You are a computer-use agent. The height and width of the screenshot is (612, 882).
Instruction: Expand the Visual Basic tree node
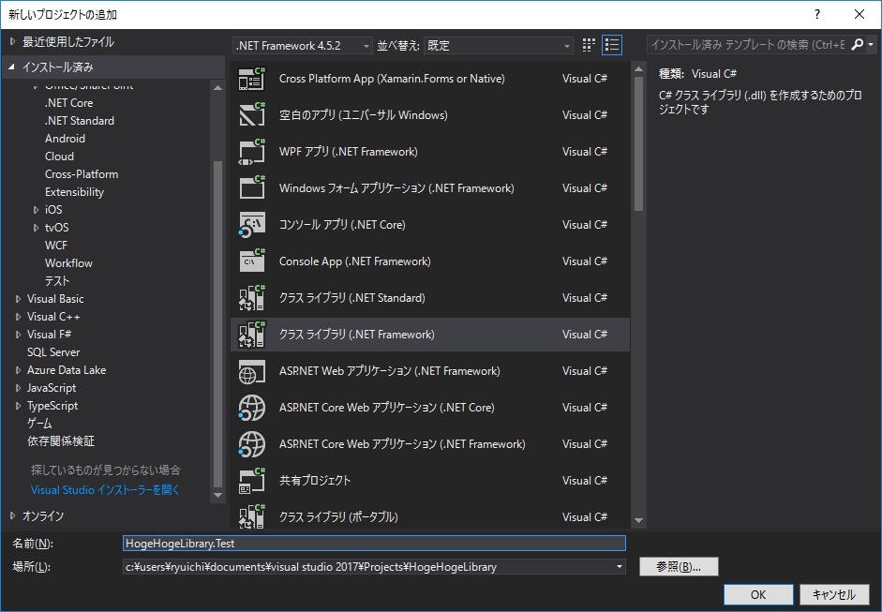pyautogui.click(x=18, y=299)
